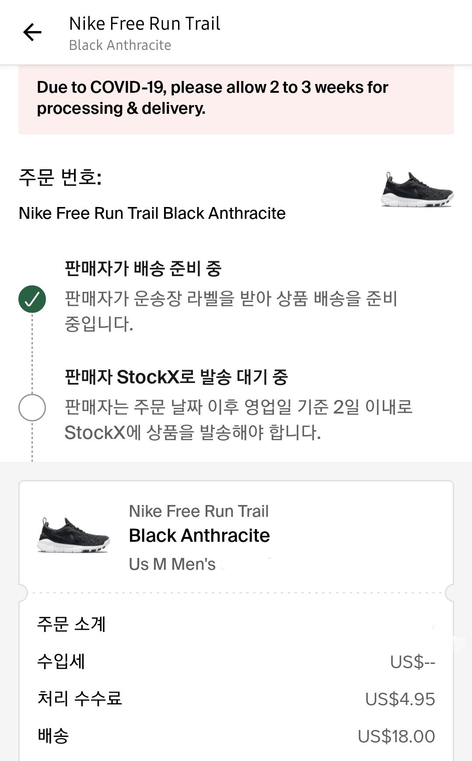Click the empty pending step circle
Screen dimensions: 472x761
coord(32,407)
